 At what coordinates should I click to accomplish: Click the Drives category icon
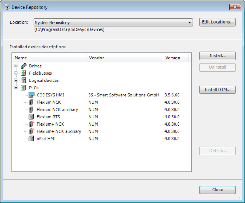point(24,66)
